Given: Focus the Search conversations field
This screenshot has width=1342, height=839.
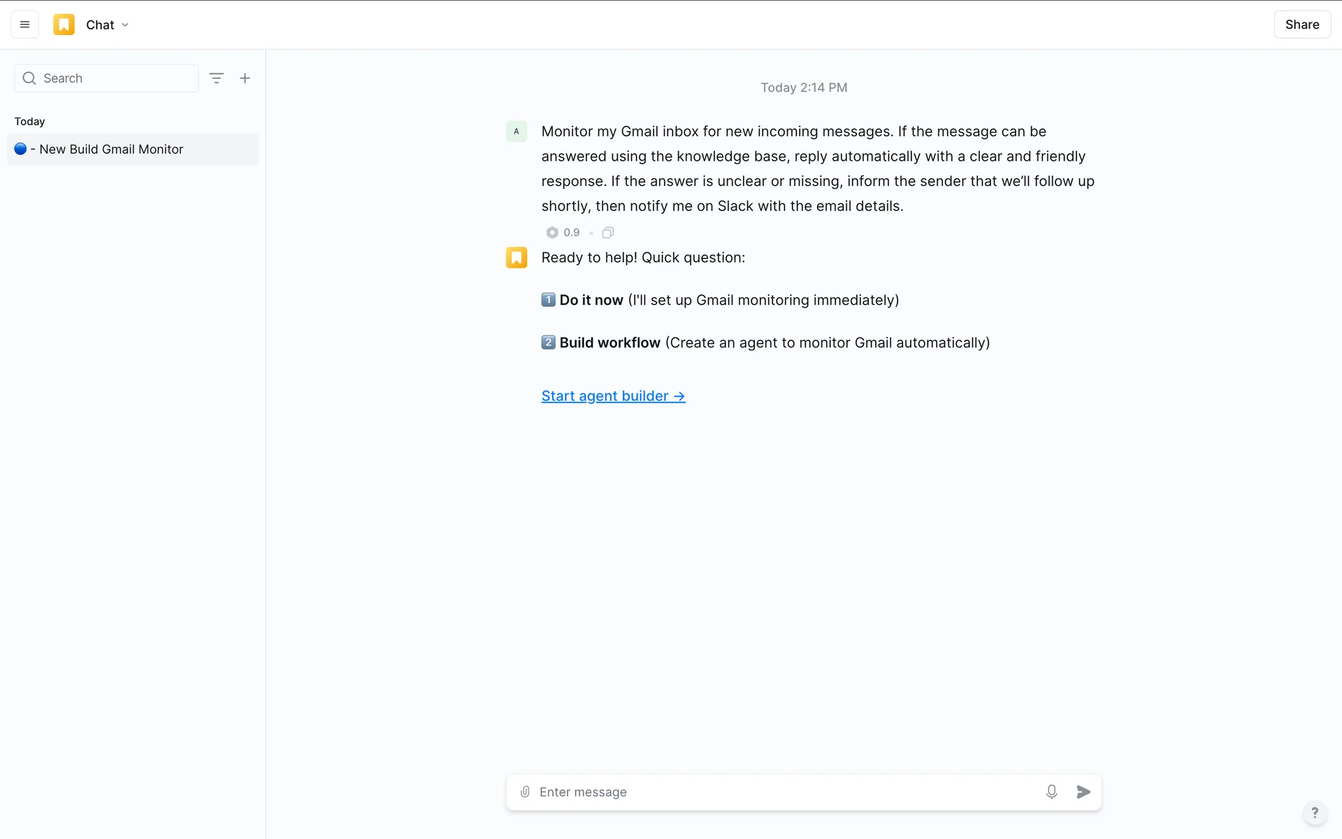Looking at the screenshot, I should tap(112, 78).
